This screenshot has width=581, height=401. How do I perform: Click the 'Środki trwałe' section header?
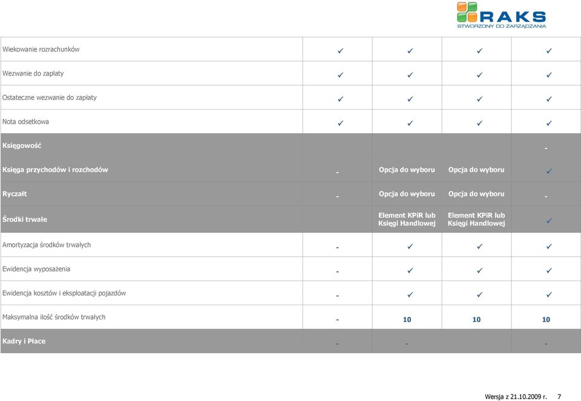point(24,219)
